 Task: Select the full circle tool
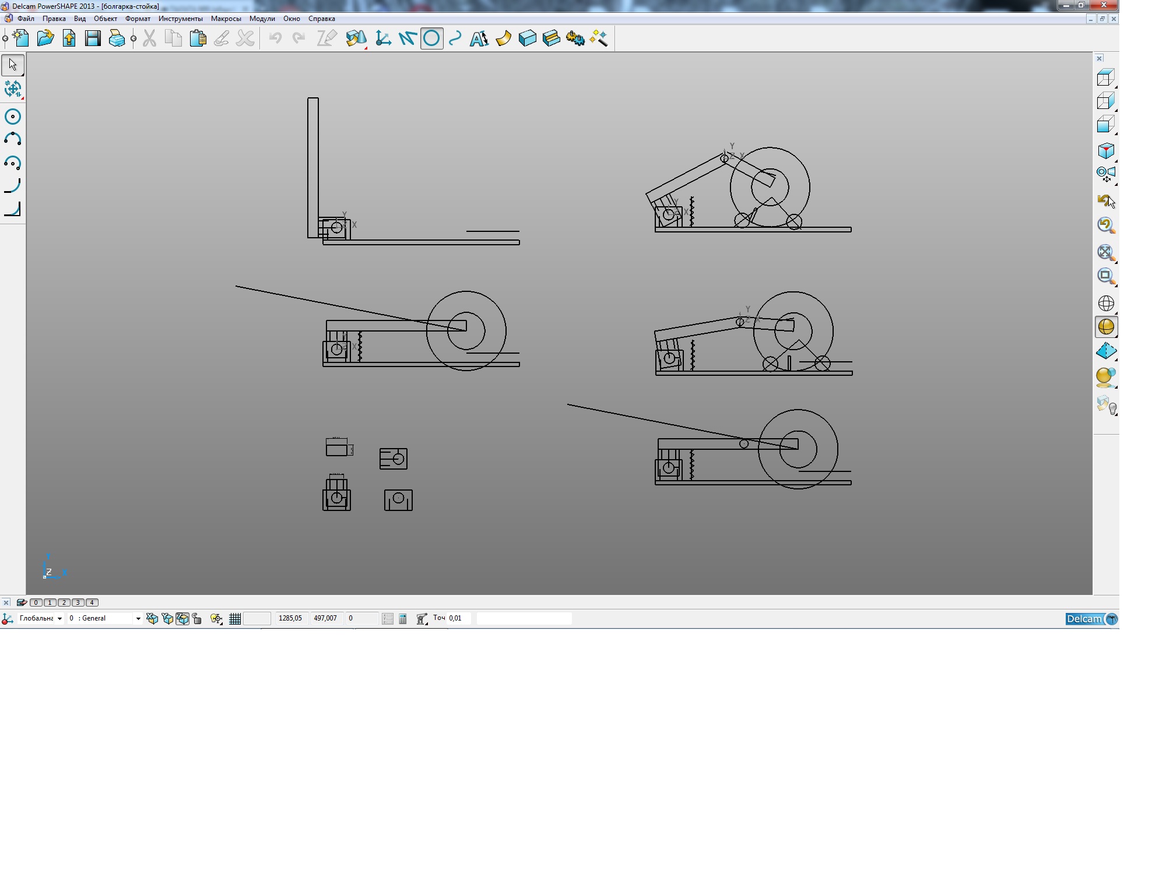tap(12, 117)
